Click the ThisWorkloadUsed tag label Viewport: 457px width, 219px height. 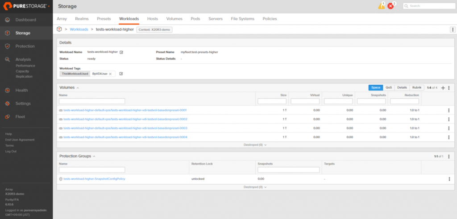coord(75,74)
